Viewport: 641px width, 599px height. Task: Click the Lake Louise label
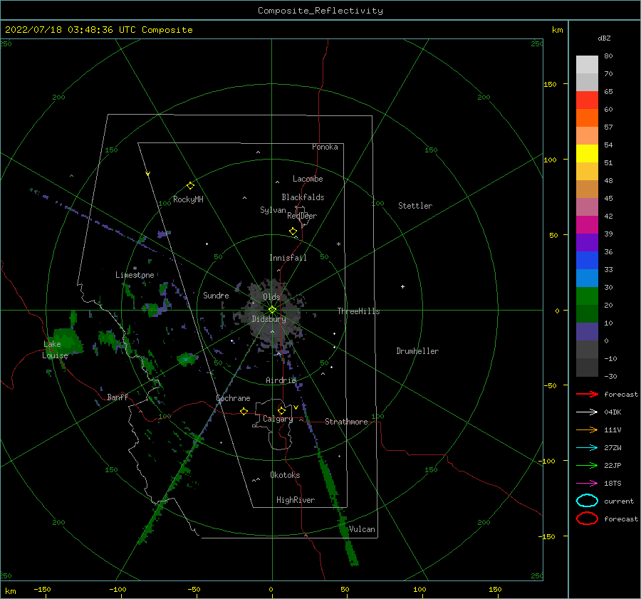point(55,350)
